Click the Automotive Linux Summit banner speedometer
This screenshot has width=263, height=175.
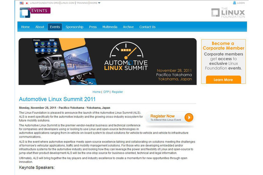[126, 50]
